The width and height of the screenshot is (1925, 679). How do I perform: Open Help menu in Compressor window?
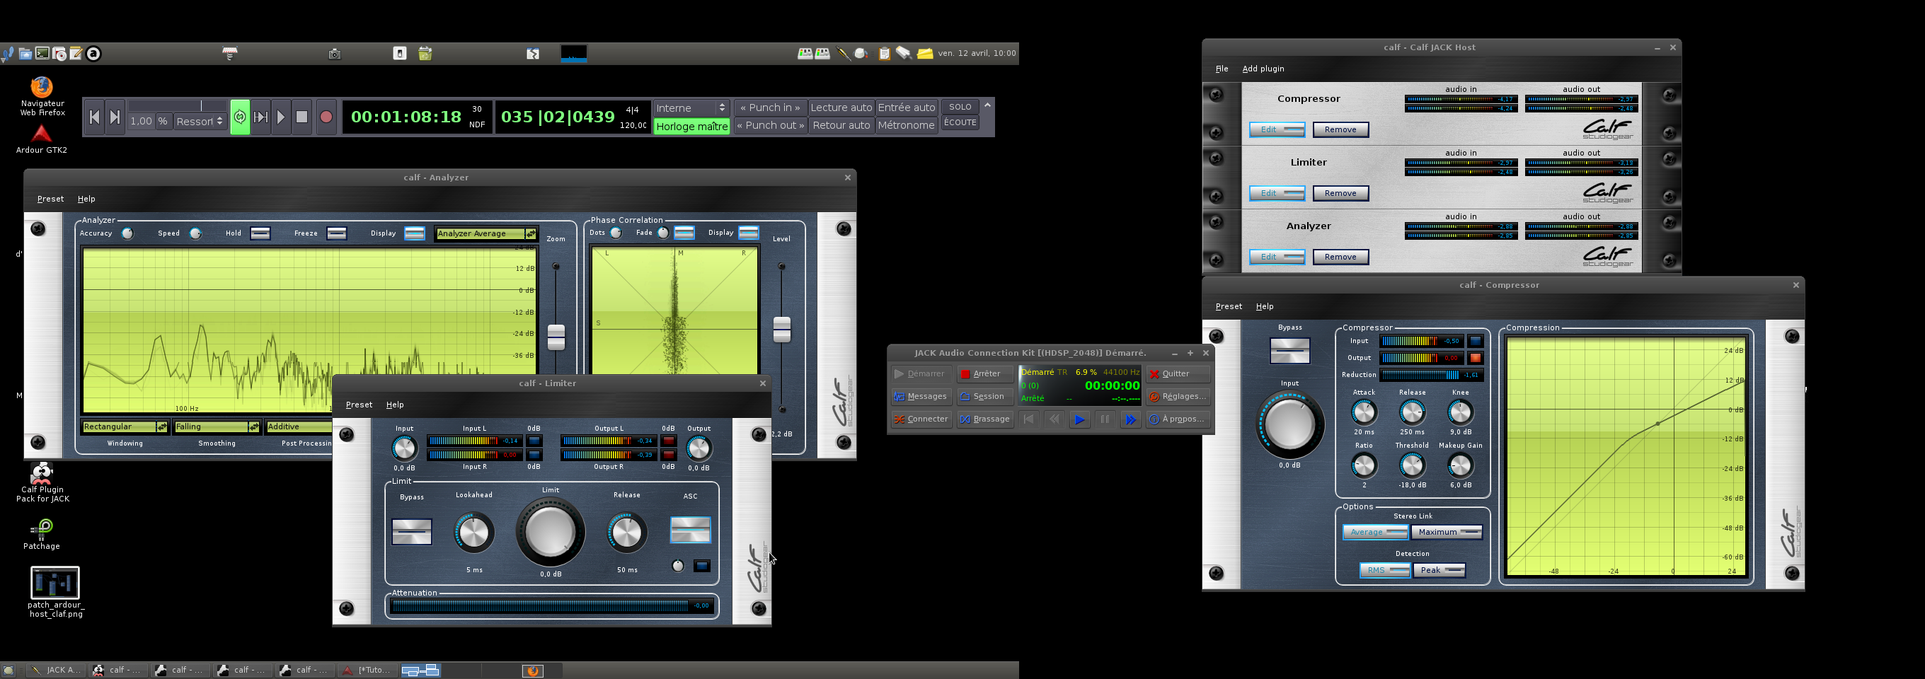coord(1265,306)
